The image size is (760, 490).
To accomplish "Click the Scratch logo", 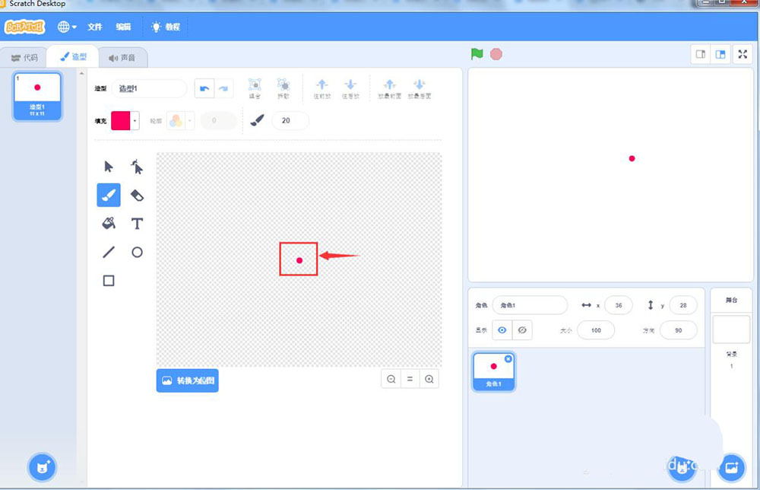I will click(25, 27).
